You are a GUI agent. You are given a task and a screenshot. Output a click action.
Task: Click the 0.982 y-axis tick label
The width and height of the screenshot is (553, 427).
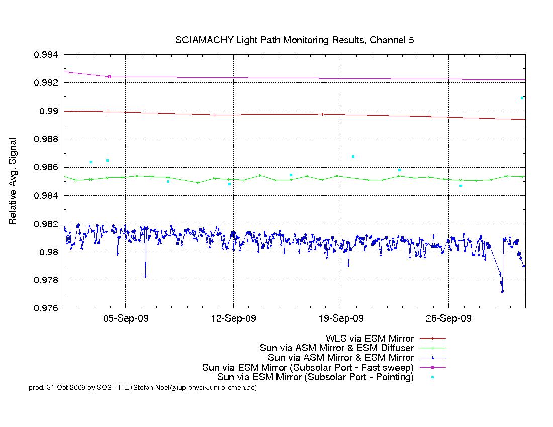[x=46, y=224]
